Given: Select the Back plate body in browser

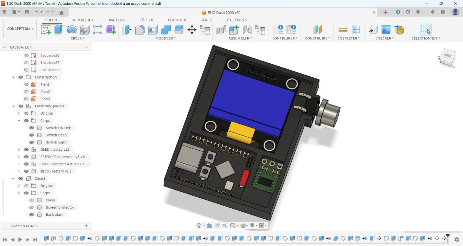Looking at the screenshot, I should tap(54, 215).
